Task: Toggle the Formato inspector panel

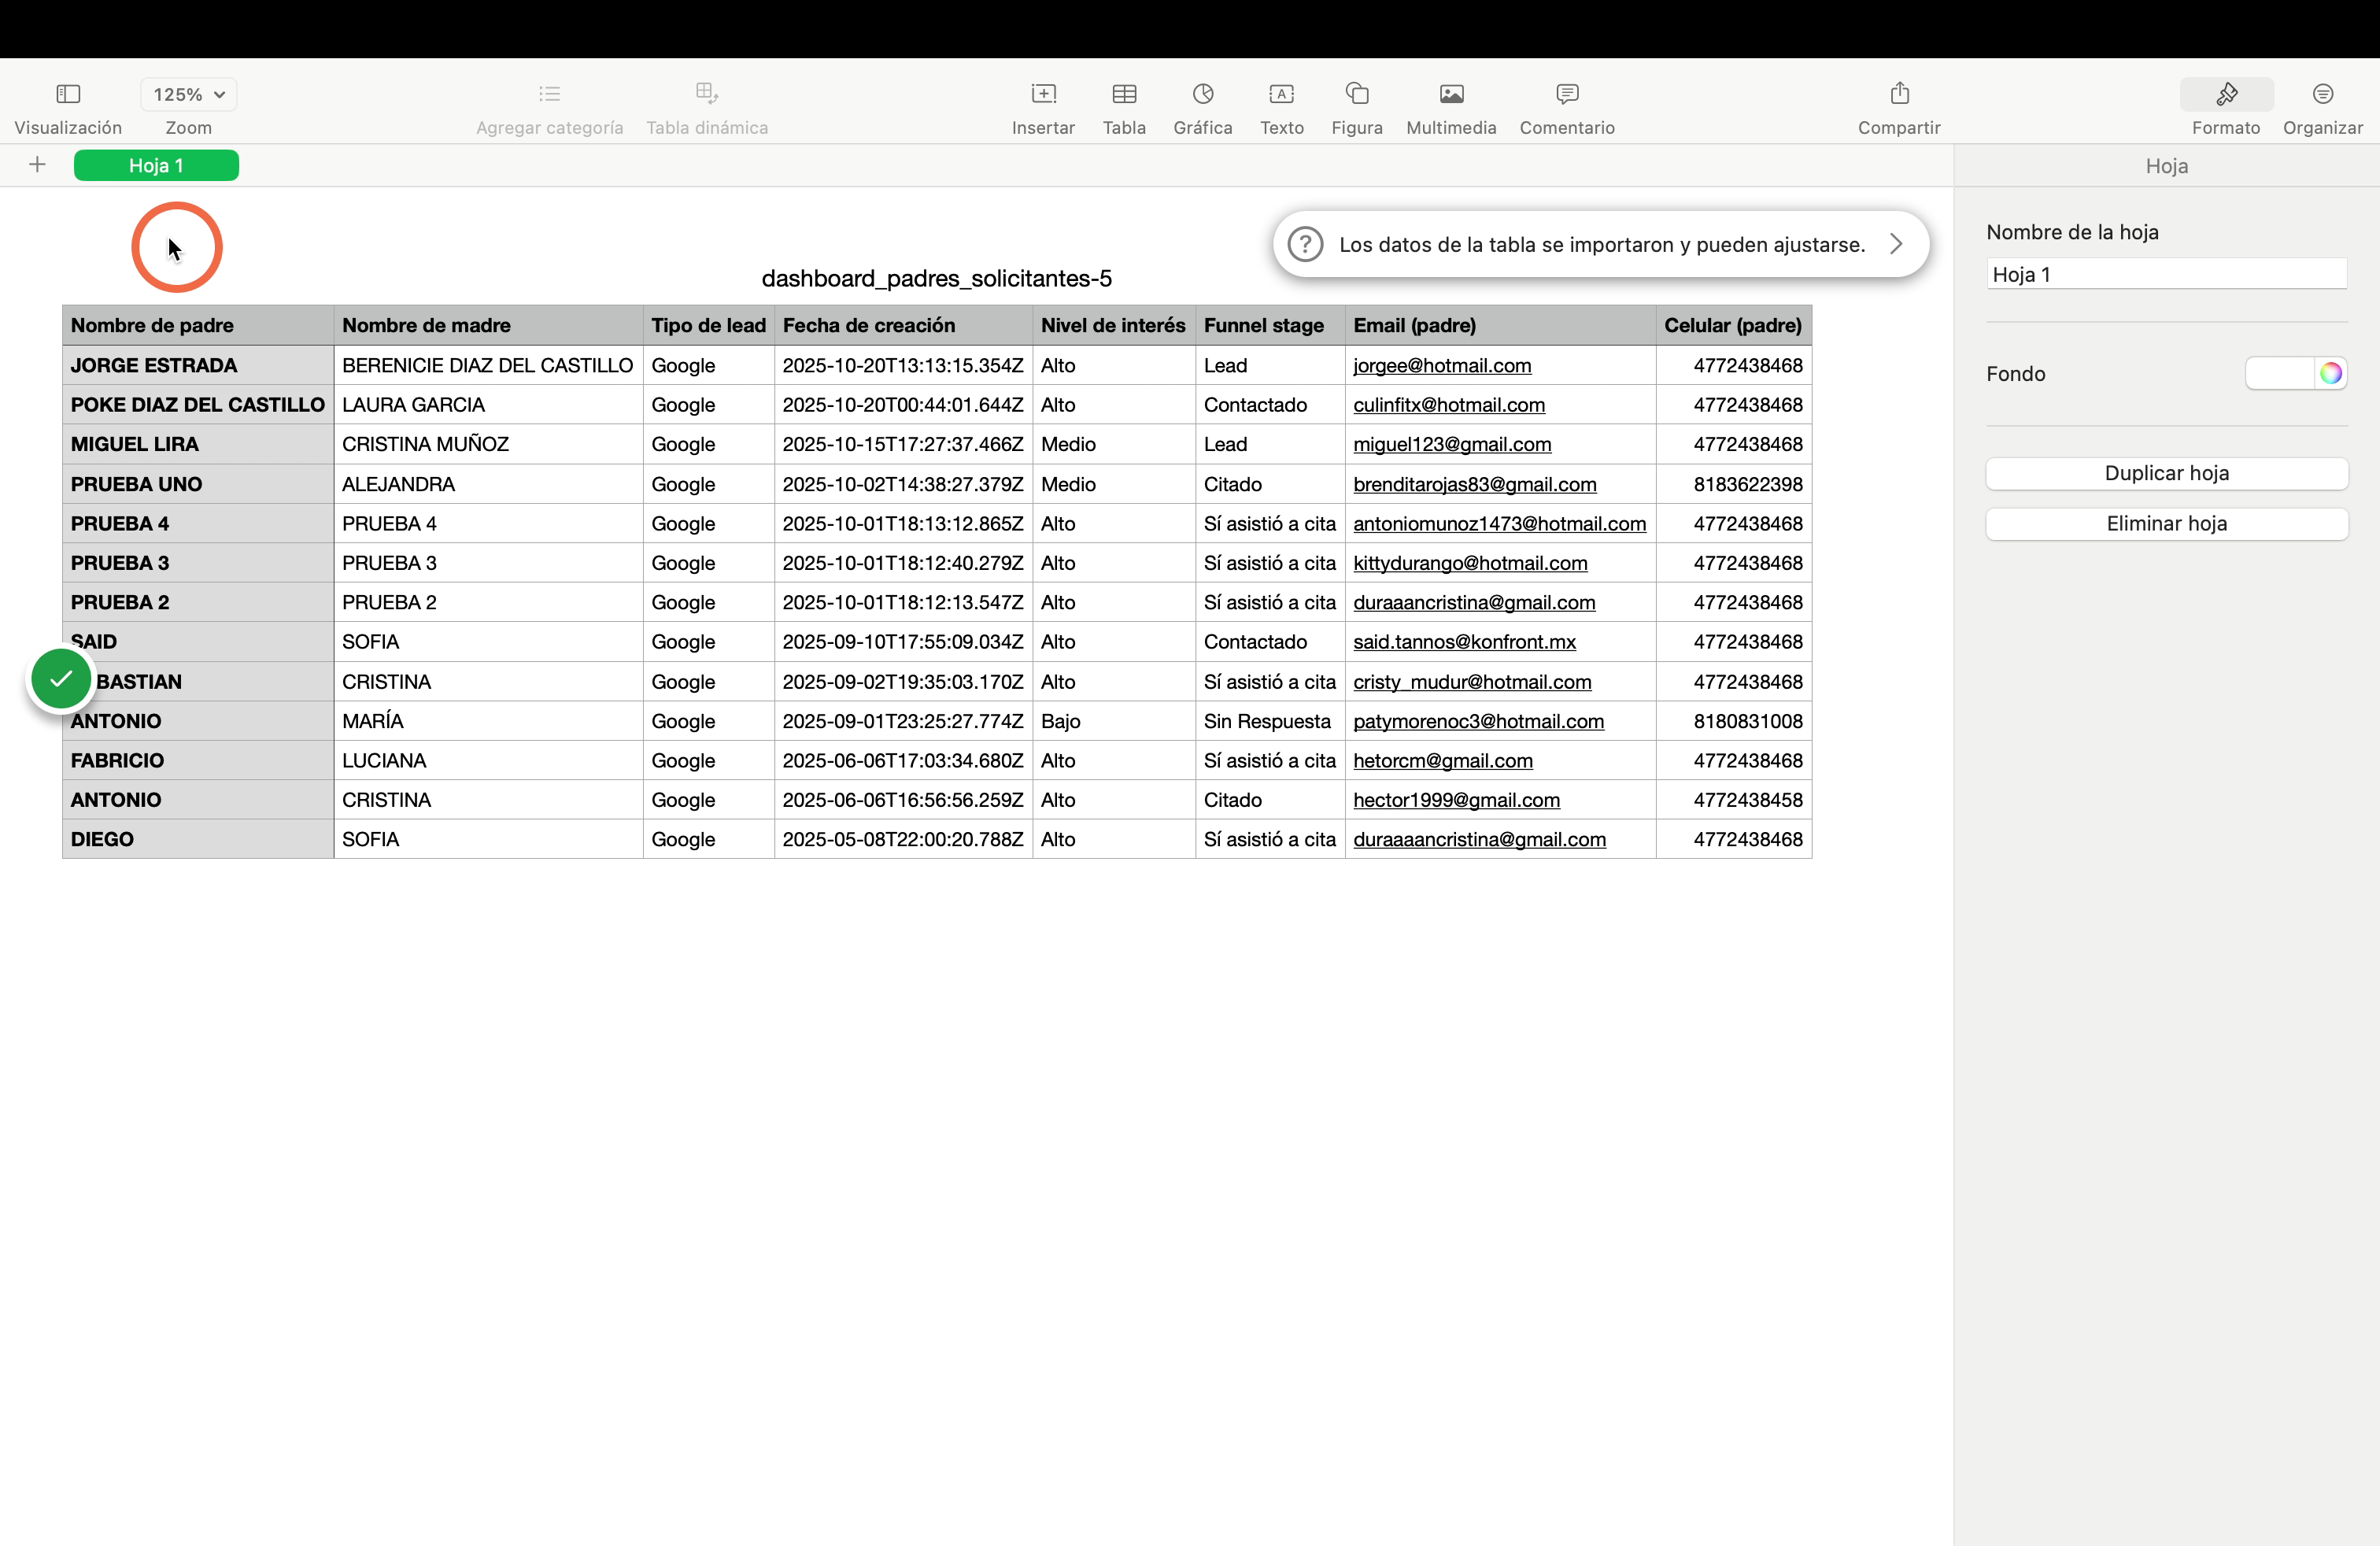Action: coord(2226,94)
